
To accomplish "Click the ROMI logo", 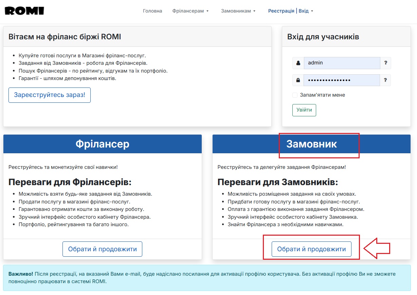I will [x=24, y=11].
